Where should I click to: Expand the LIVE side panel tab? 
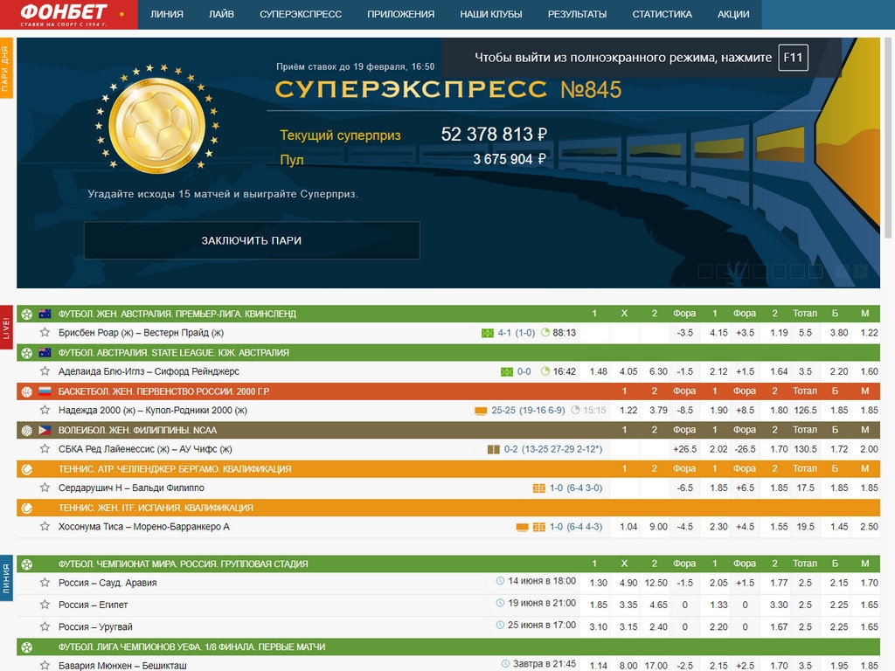click(6, 327)
